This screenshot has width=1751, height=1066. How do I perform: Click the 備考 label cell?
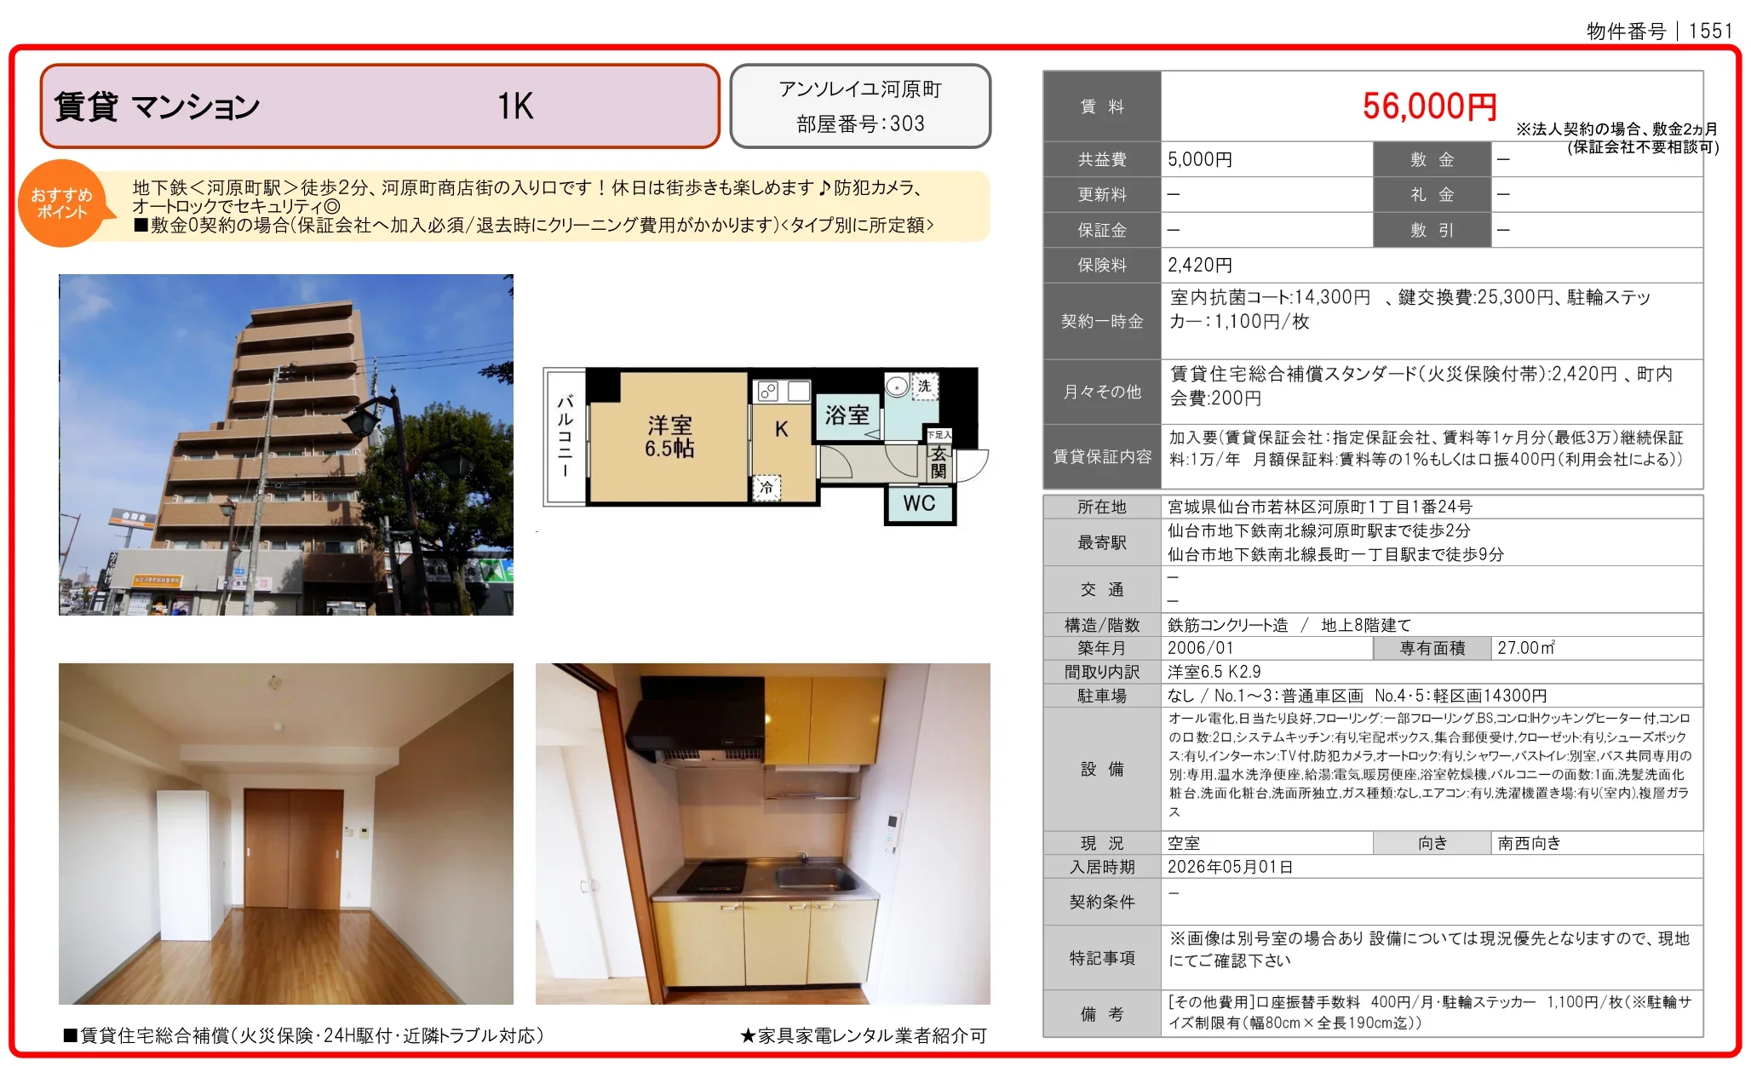(1102, 1014)
